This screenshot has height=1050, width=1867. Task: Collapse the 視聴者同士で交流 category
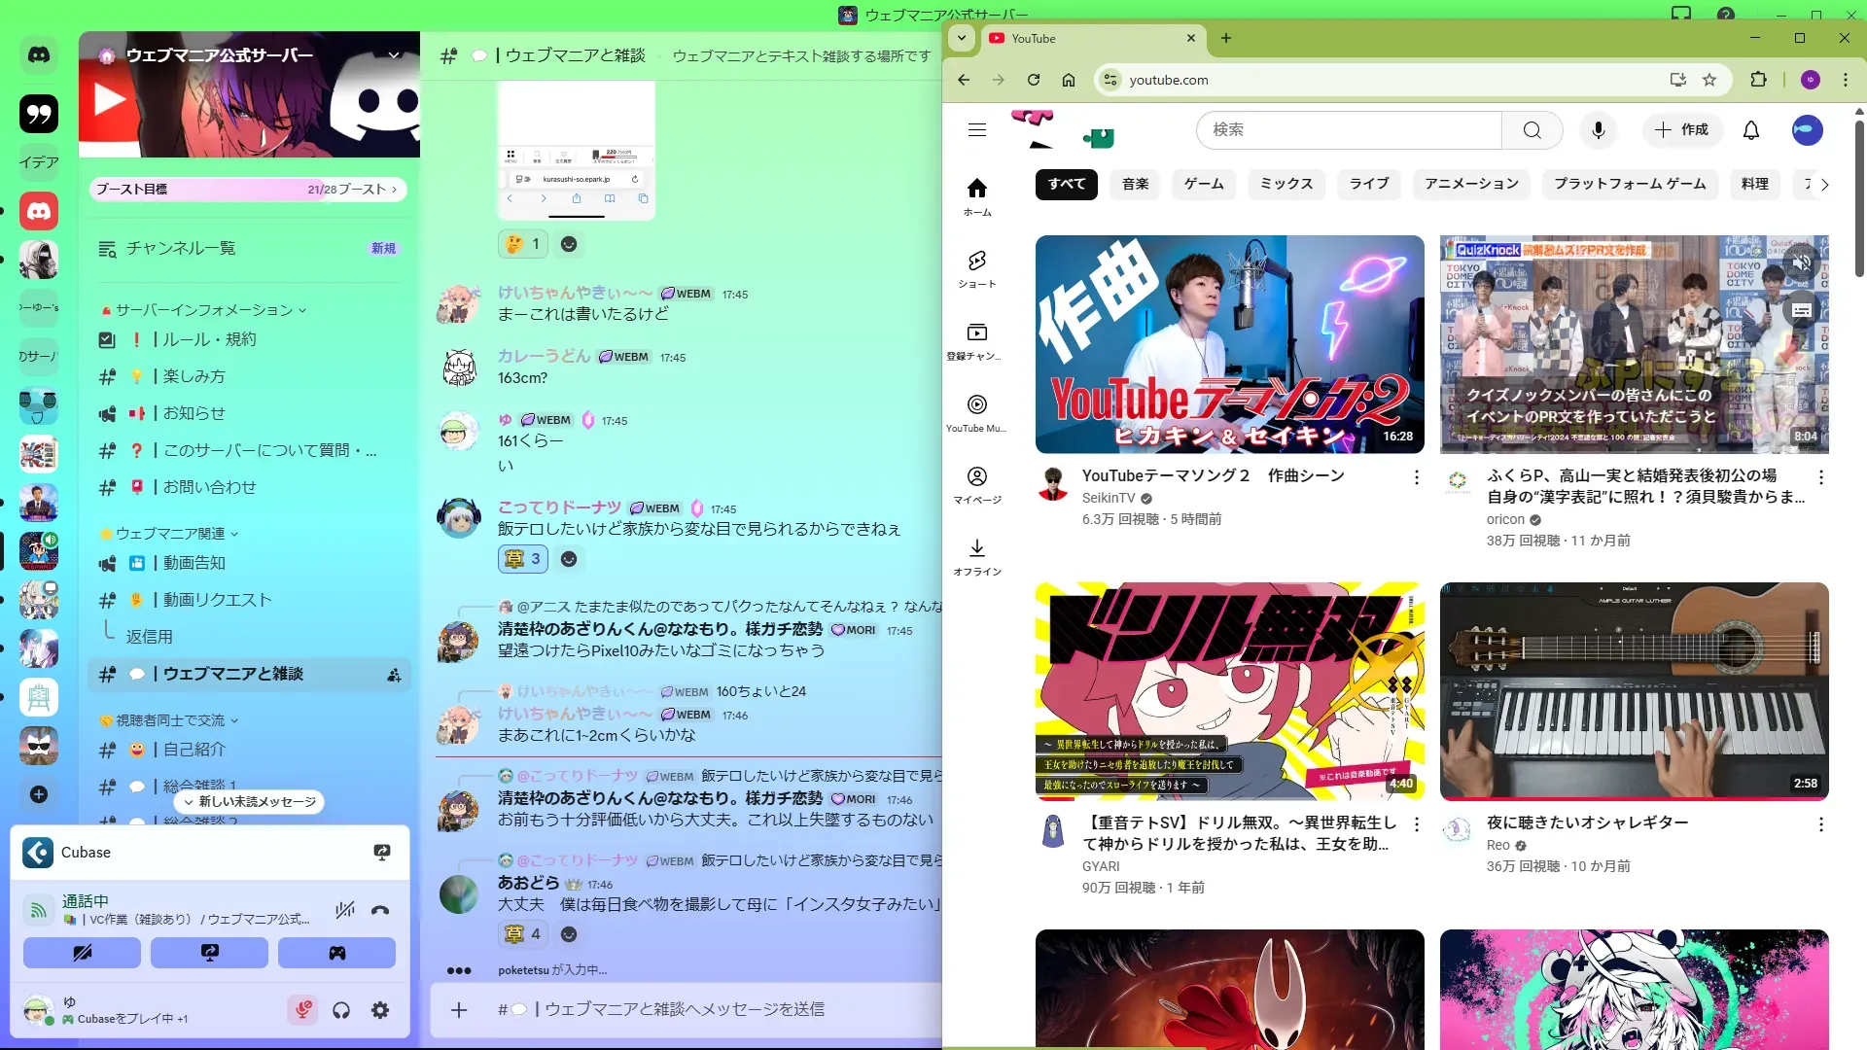pyautogui.click(x=171, y=720)
